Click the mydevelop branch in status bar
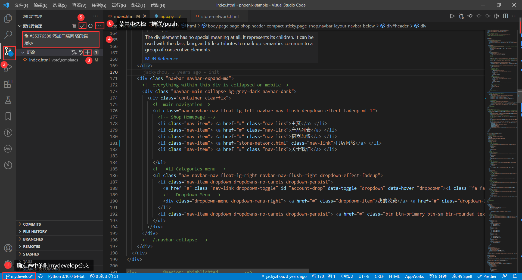522x280 pixels. [19, 276]
